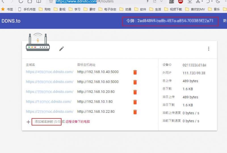Delete the 192.168.10.40:5000 domain mapping
The width and height of the screenshot is (227, 153).
[135, 72]
